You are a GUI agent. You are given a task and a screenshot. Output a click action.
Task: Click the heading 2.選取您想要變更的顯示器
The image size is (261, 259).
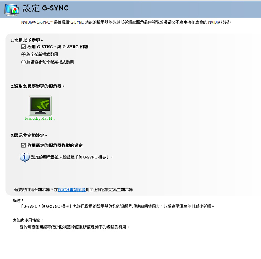click(37, 86)
